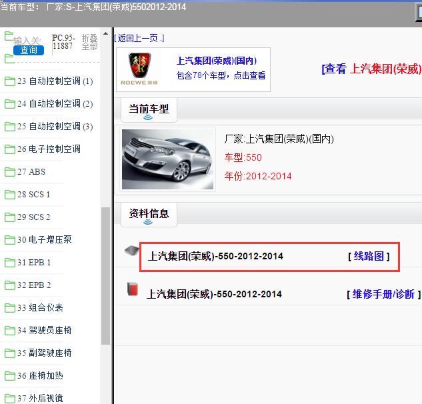
Task: Click 上汽集团(荣威)-550-2012-2014 title in 维修手册 row
Action: coord(215,294)
